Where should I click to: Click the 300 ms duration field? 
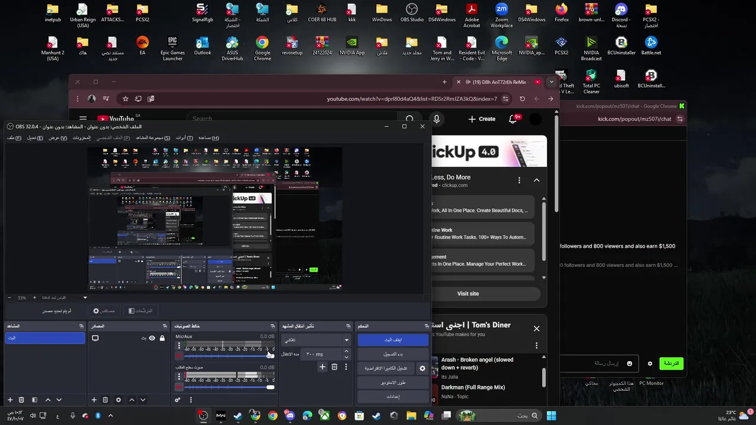coord(322,354)
